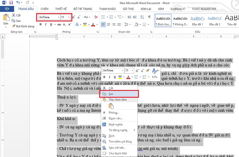This screenshot has height=157, width=239.
Task: Choose Dịch from the context menu
Action: pos(119,136)
